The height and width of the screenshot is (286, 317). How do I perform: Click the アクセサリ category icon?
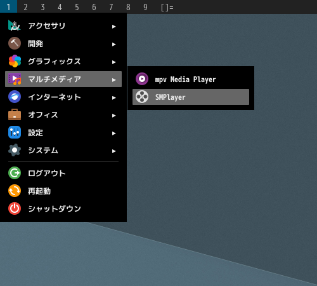[x=15, y=25]
